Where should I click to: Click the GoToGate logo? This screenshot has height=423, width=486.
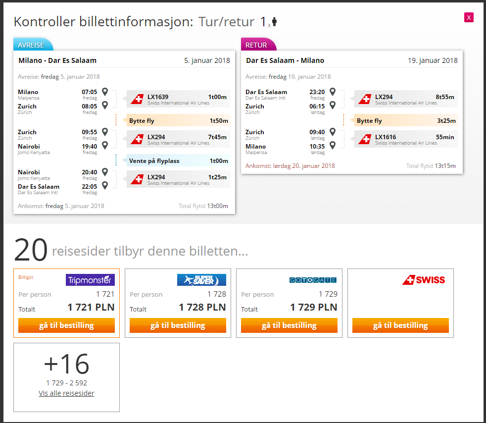pos(313,280)
